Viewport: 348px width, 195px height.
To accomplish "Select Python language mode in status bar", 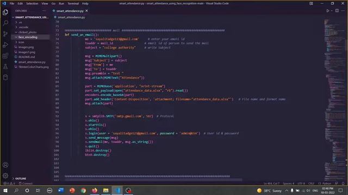I will point(325,184).
